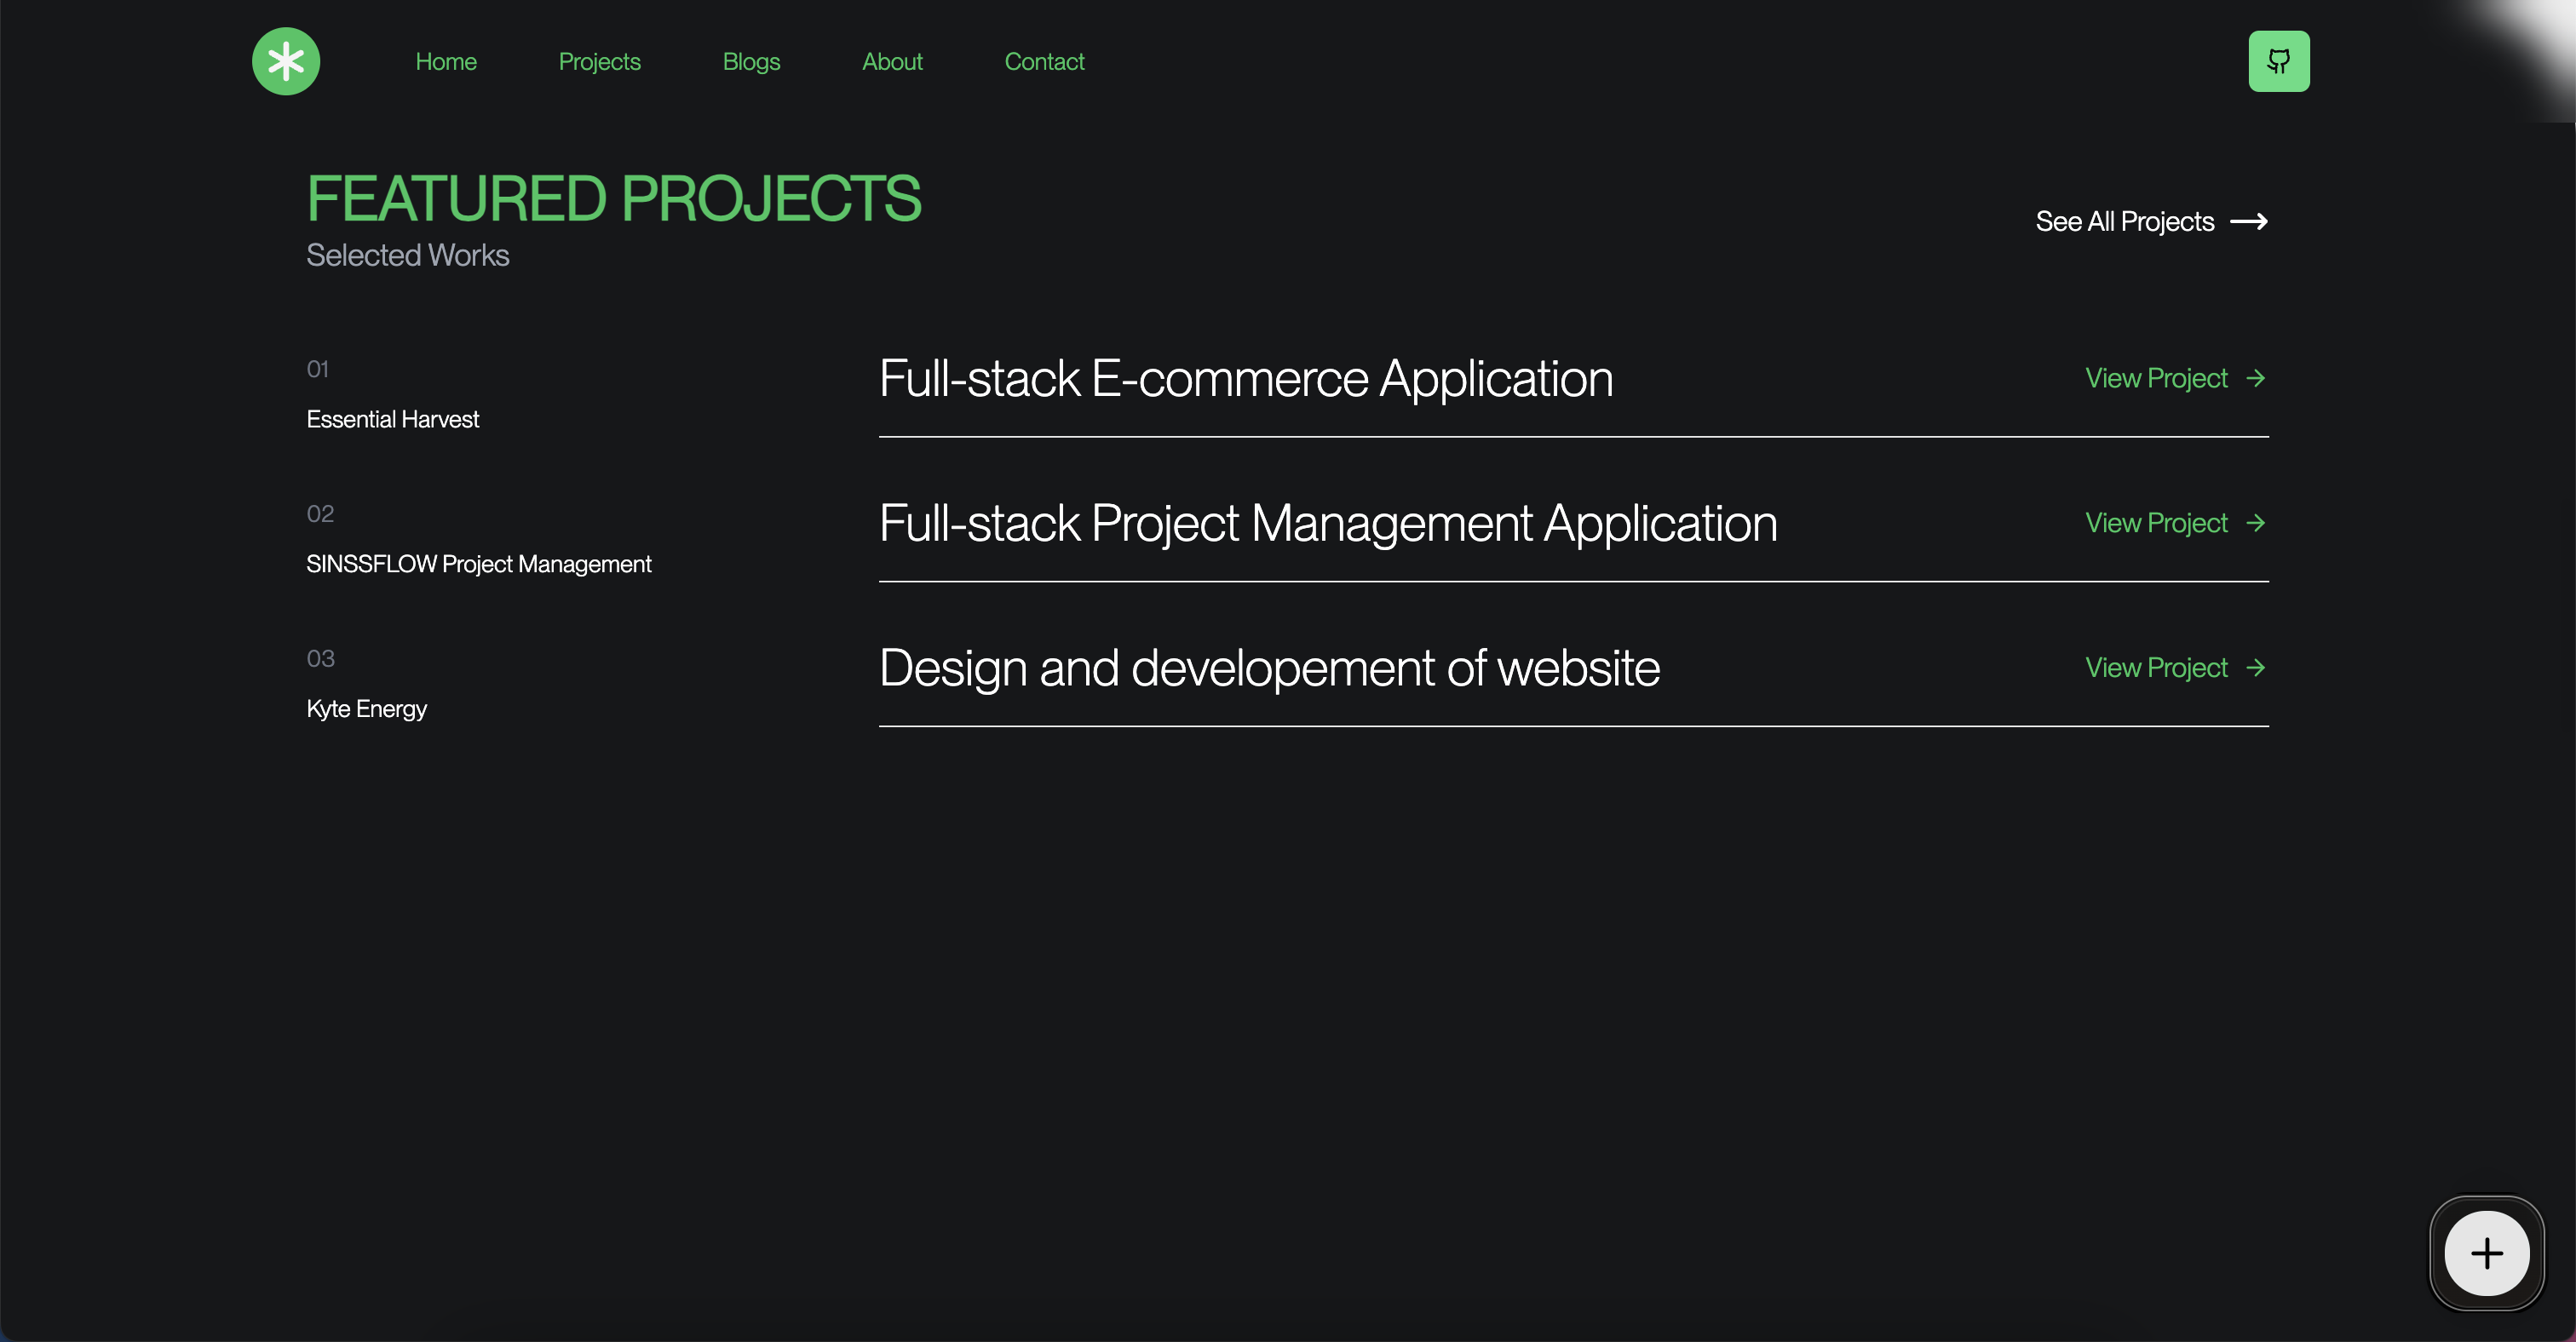Click View Project for E-commerce Application

2156,378
